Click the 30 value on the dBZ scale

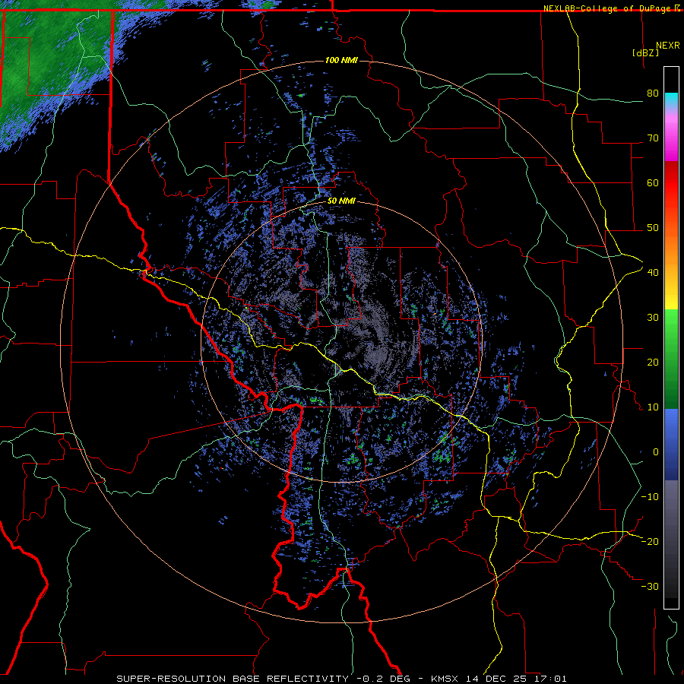pyautogui.click(x=653, y=318)
